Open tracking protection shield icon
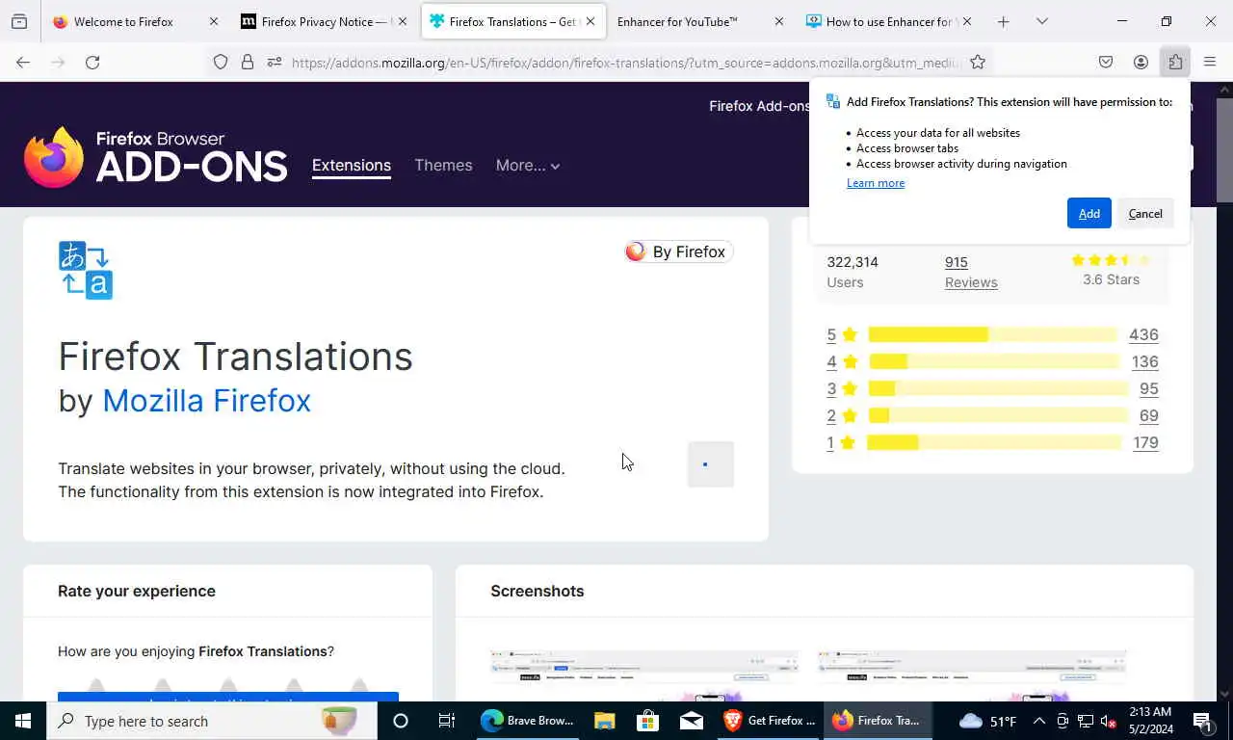The width and height of the screenshot is (1233, 740). pyautogui.click(x=221, y=62)
